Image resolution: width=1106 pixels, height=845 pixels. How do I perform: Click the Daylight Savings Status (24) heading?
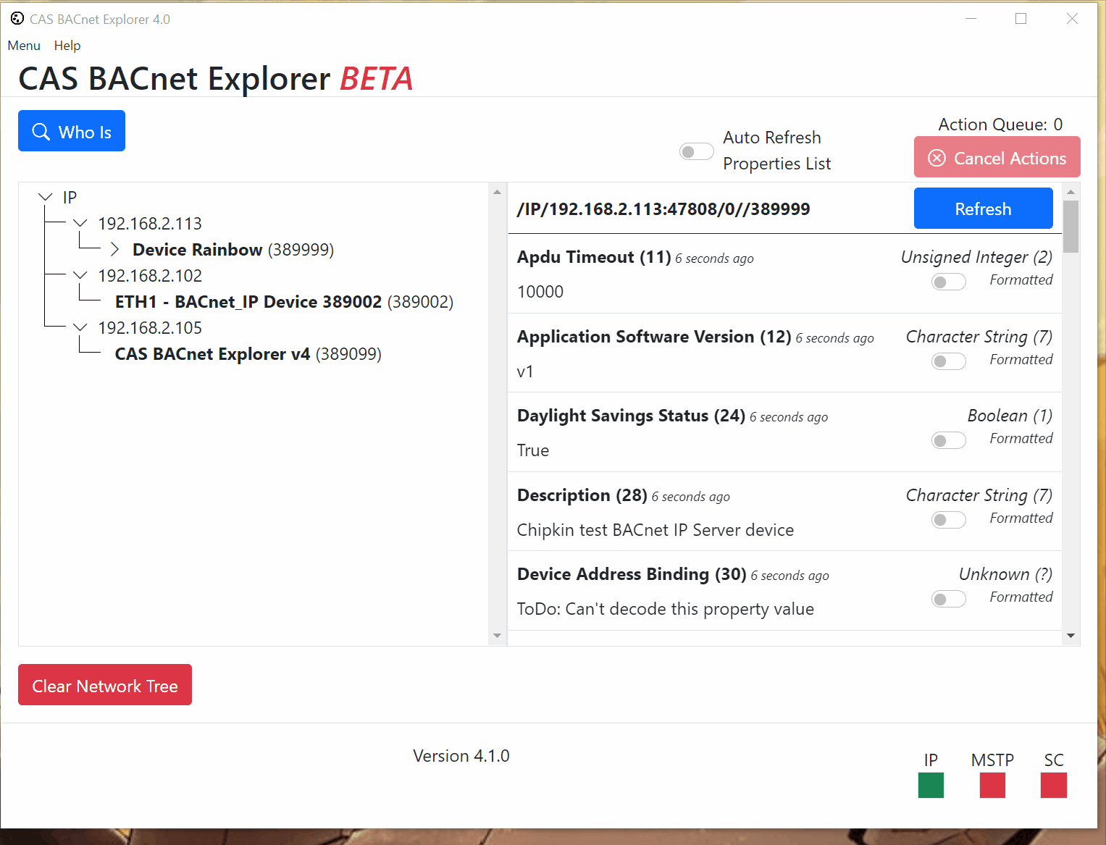click(631, 416)
